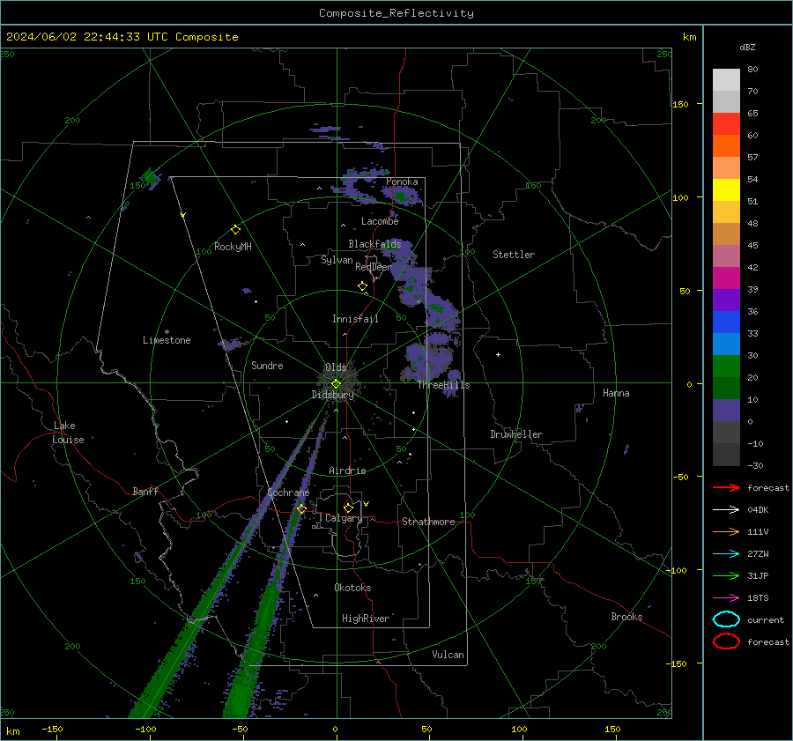Click the Drumheller city label
This screenshot has width=793, height=741.
point(516,434)
